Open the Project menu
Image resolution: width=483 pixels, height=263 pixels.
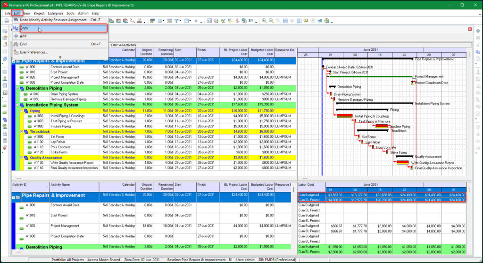39,13
